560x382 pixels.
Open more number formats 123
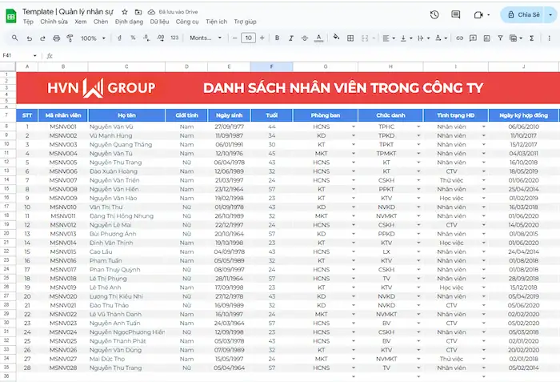[174, 38]
